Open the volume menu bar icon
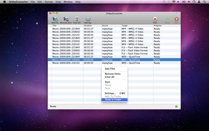The image size is (209, 131). click(178, 2)
